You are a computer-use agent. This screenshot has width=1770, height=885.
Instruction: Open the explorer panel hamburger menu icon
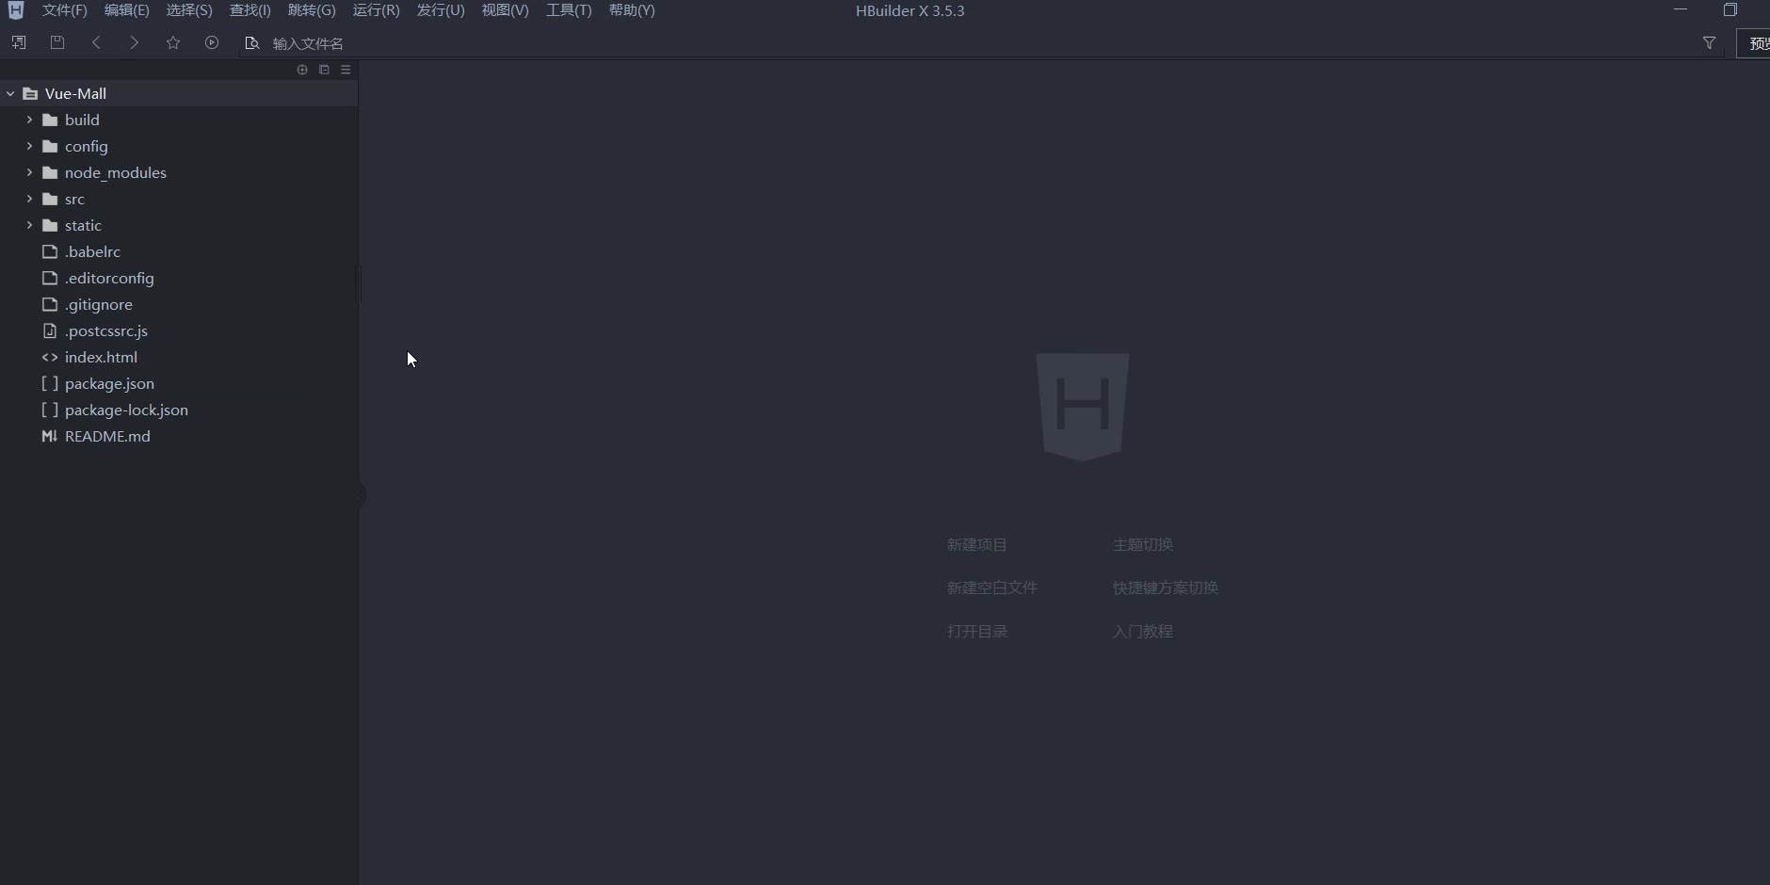[346, 70]
